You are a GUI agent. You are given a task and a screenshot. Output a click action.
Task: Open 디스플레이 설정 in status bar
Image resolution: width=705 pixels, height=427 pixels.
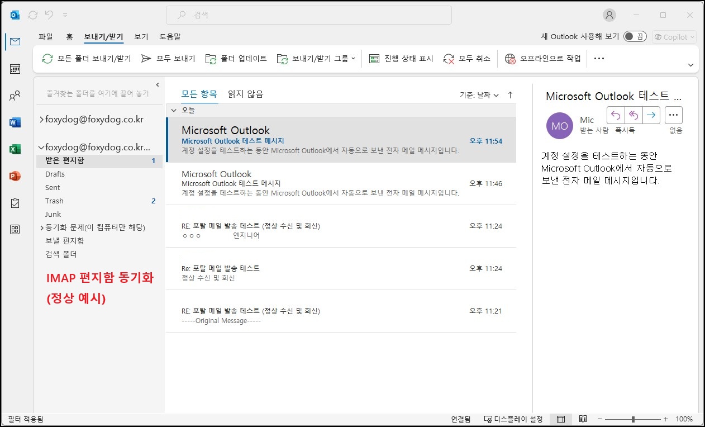(513, 419)
